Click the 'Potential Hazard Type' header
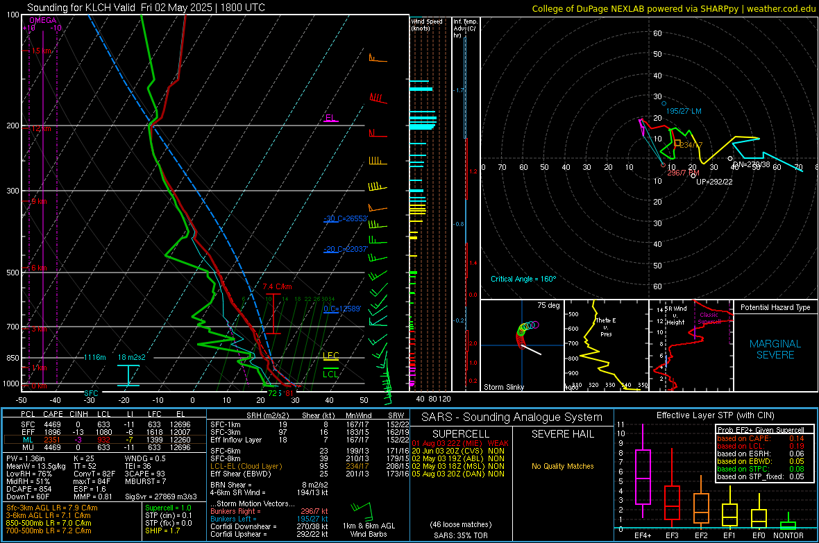This screenshot has width=819, height=543. tap(775, 307)
